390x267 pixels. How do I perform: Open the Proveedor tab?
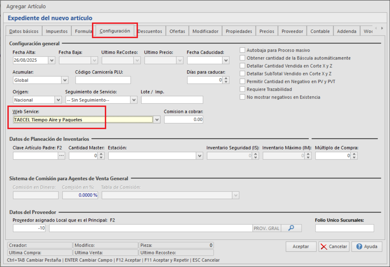[292, 31]
